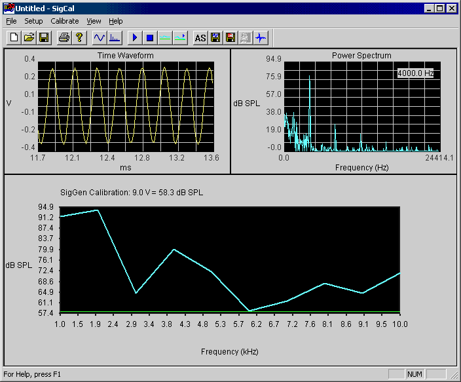Minimize the SigCal window
The width and height of the screenshot is (461, 382).
point(429,9)
